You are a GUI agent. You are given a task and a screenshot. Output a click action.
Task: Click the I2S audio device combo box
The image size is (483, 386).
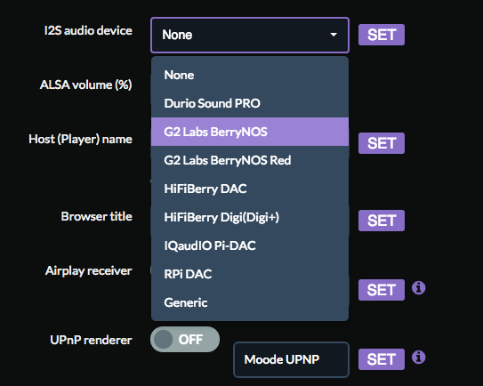pos(250,35)
